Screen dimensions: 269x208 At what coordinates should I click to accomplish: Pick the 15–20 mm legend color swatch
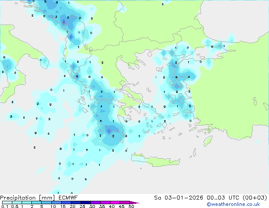click(66, 202)
